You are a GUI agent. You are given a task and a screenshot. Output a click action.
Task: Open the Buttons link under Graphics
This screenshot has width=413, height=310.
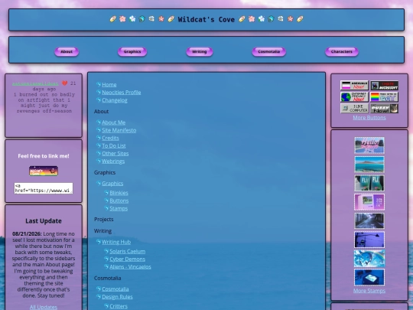(119, 201)
